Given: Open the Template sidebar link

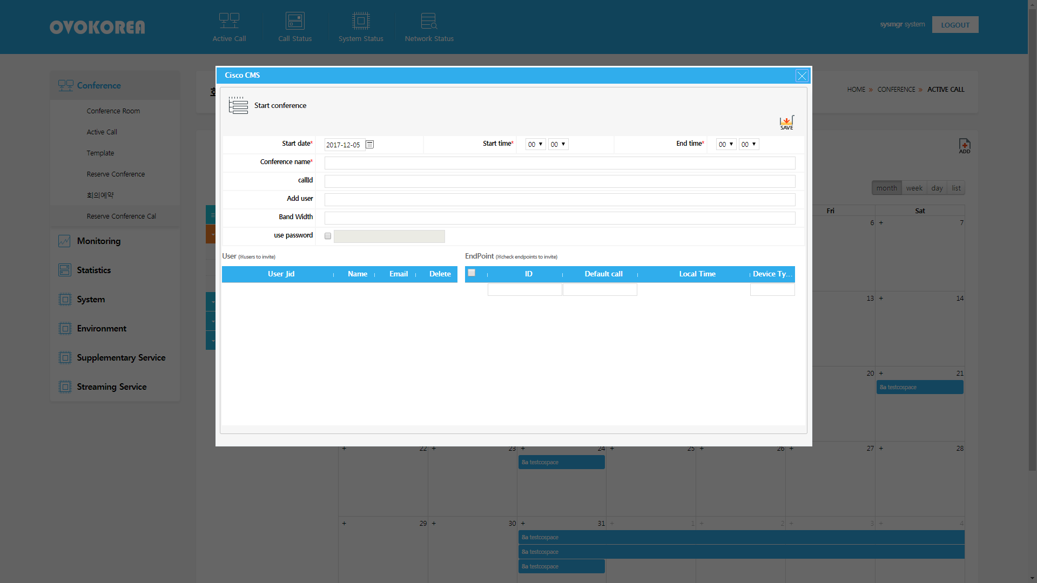Looking at the screenshot, I should tap(100, 153).
